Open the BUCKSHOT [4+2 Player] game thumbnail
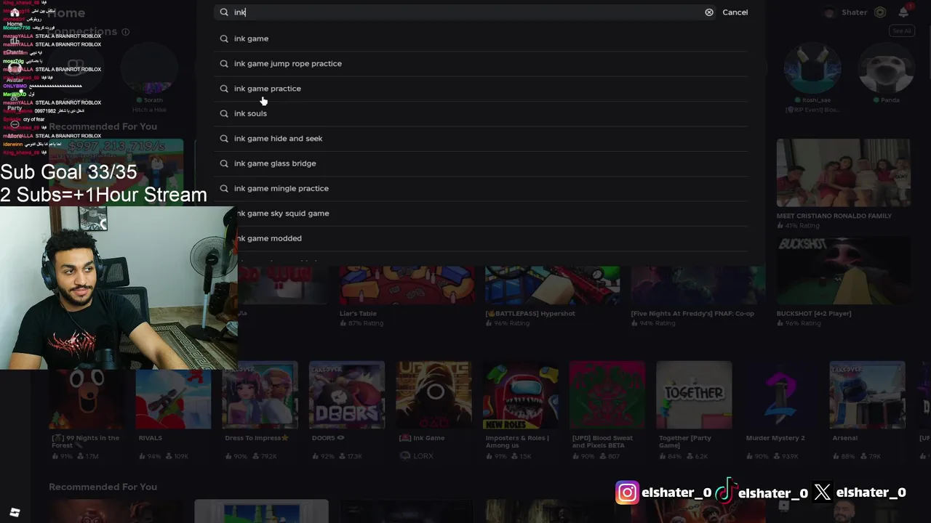Viewport: 931px width, 523px height. point(843,270)
